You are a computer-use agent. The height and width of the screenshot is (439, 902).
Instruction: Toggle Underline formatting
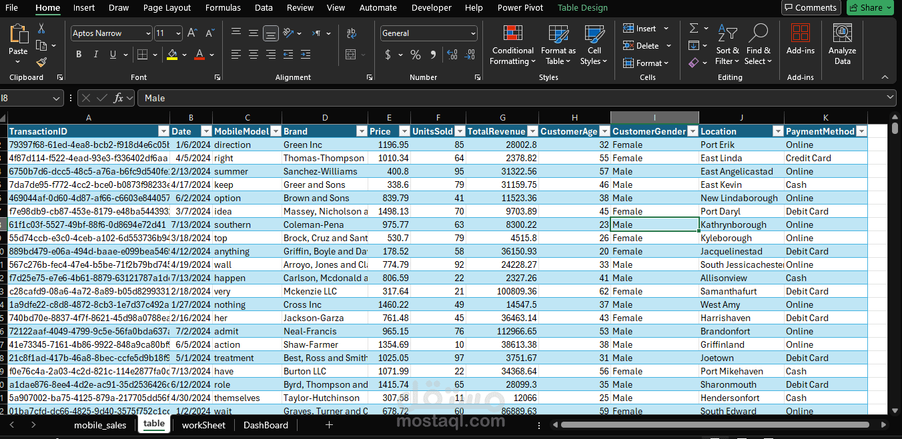click(x=113, y=55)
